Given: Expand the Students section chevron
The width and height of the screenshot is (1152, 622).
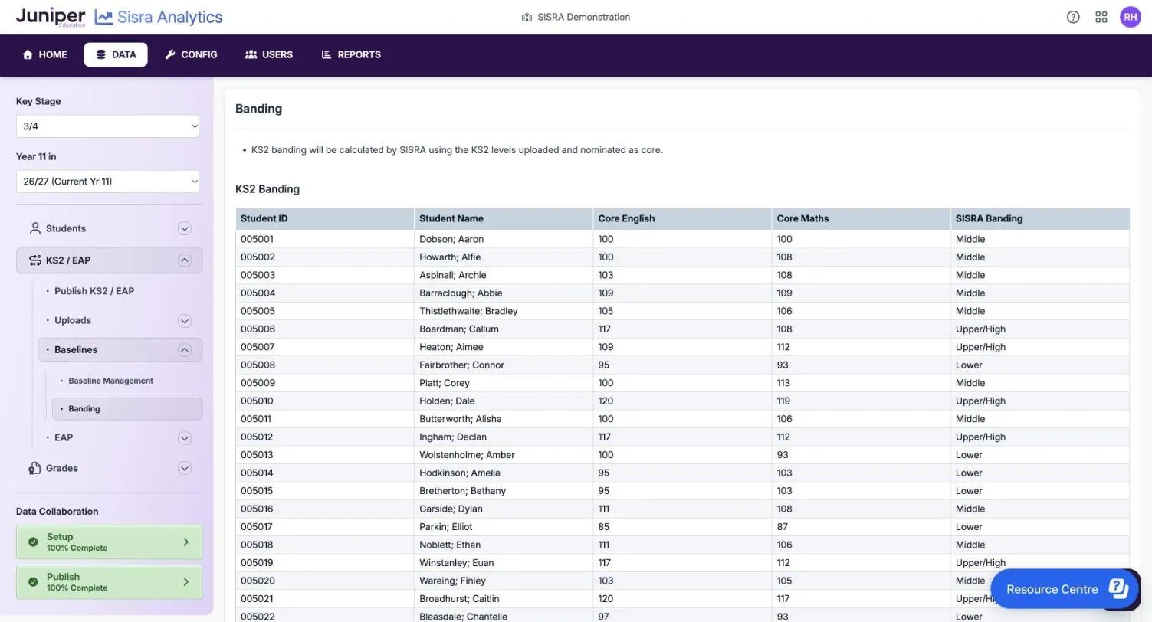Looking at the screenshot, I should pyautogui.click(x=184, y=228).
